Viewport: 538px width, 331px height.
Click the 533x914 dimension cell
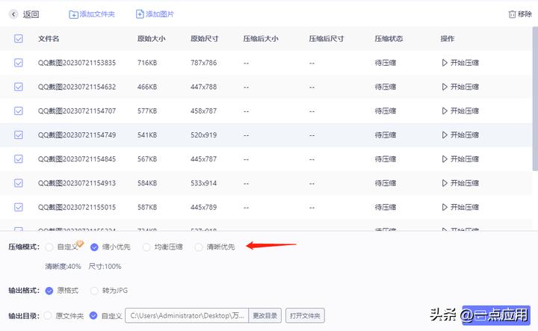(204, 183)
